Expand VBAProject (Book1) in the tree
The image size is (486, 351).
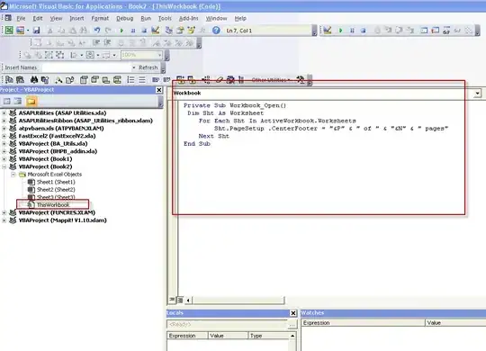coord(4,159)
